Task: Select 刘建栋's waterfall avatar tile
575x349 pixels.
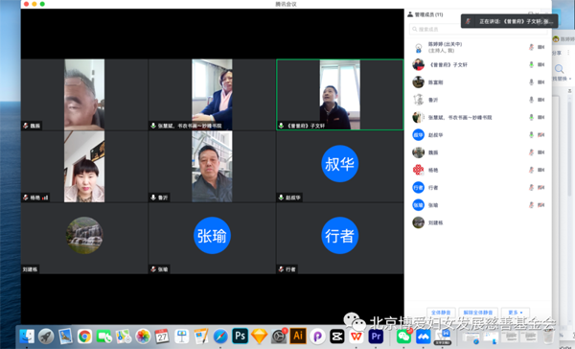Action: [84, 239]
